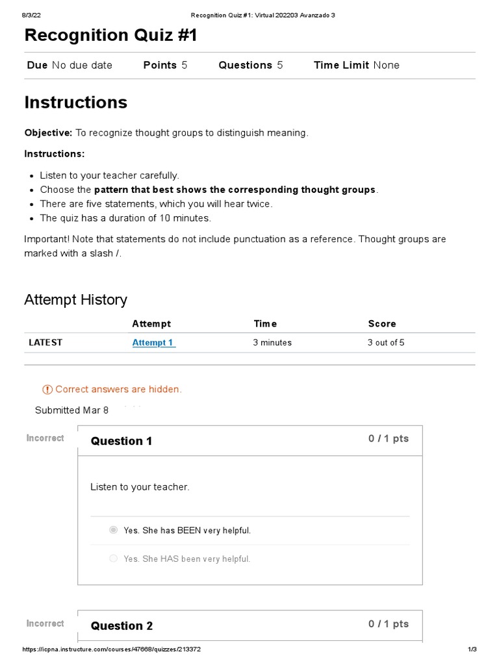This screenshot has width=499, height=665.
Task: Click the Incorrect label beside Question 1
Action: pos(45,438)
